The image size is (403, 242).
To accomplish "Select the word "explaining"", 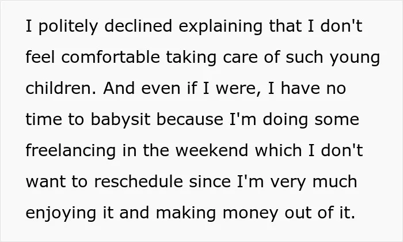I will tap(220, 27).
